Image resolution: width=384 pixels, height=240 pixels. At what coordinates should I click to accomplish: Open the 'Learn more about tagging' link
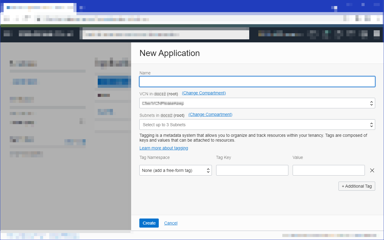click(164, 148)
